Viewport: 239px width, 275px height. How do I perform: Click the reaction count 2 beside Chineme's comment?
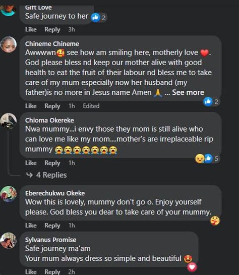point(215,102)
